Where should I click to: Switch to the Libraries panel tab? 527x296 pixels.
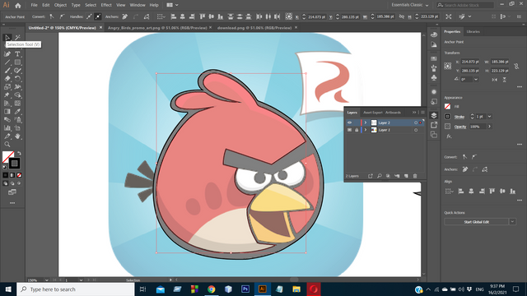473,31
